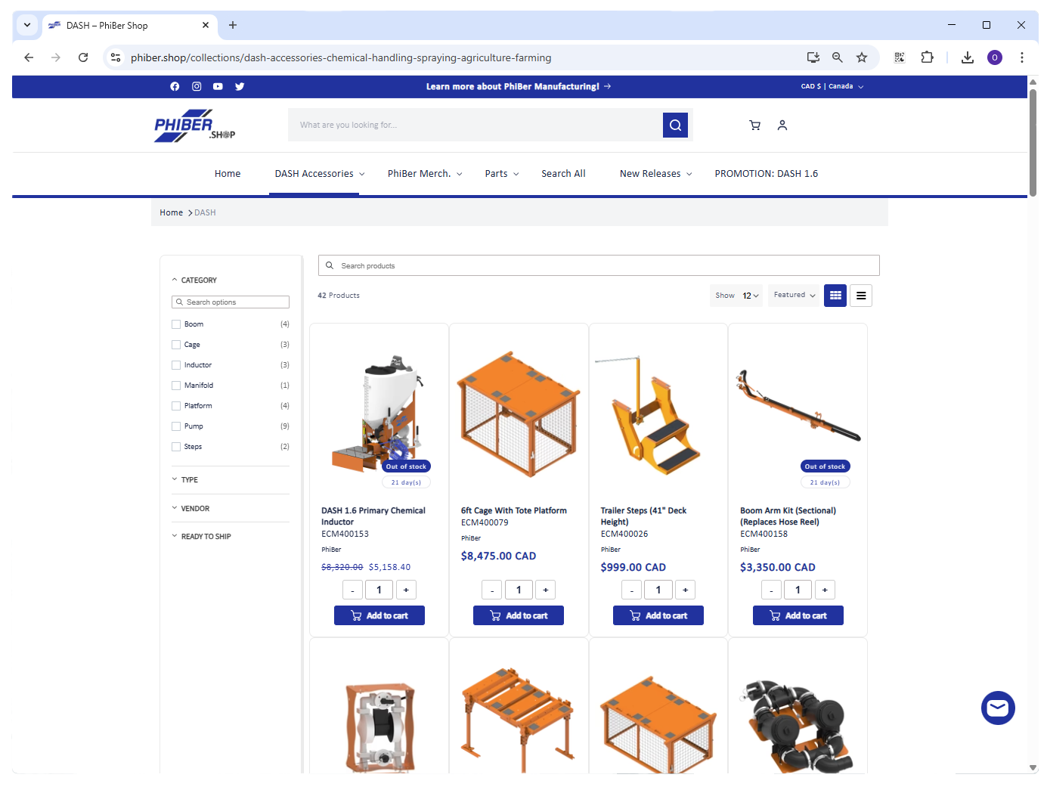Increase quantity for 6ft Cage product

tap(545, 590)
